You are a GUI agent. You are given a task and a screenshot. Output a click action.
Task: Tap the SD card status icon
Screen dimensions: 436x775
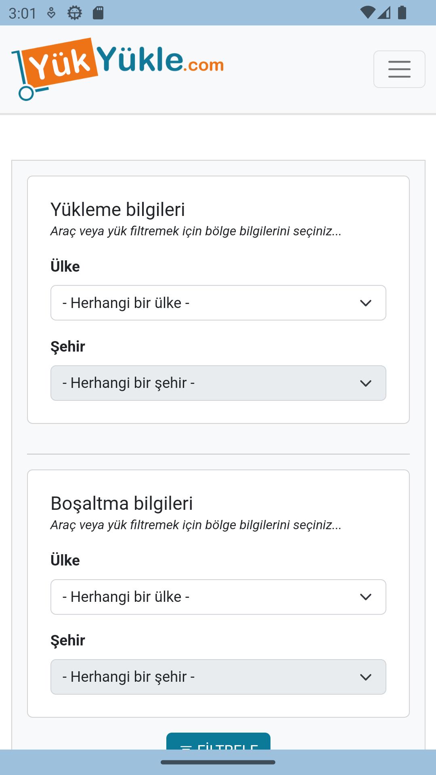coord(98,13)
